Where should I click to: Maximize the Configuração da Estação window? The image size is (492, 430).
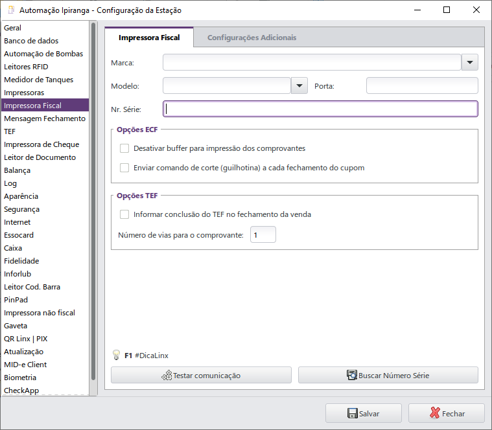coord(447,10)
